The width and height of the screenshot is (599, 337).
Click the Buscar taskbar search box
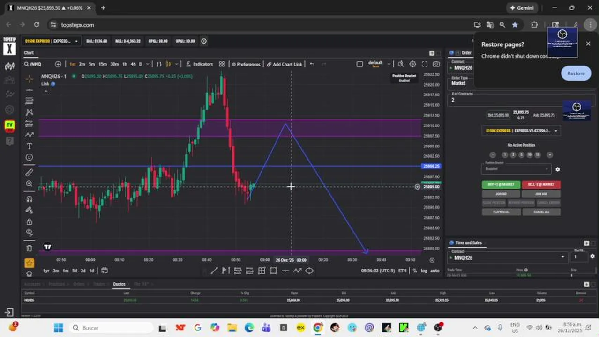click(x=110, y=328)
